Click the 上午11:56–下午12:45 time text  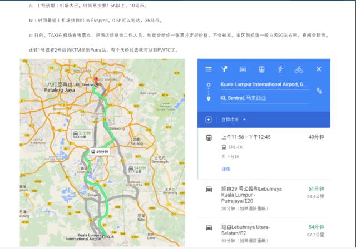[x=246, y=137]
